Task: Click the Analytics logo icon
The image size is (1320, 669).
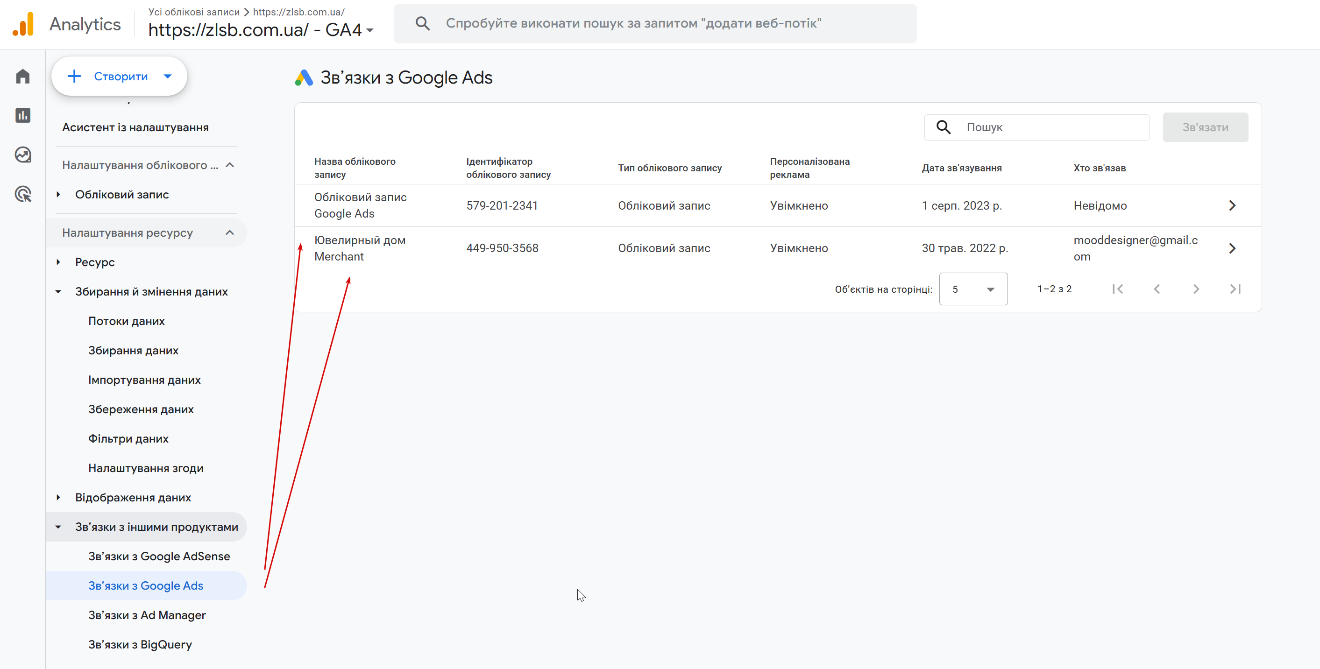Action: coord(23,24)
